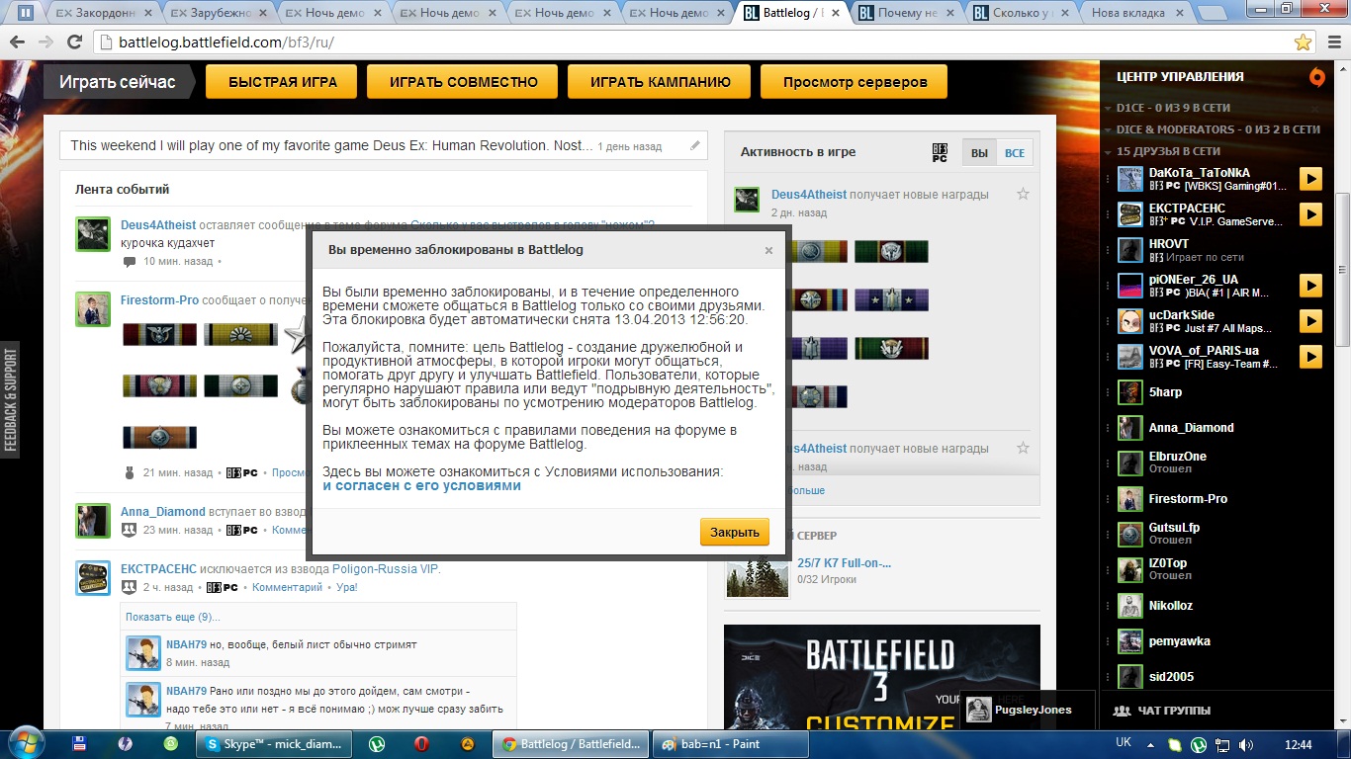Join ucDarkSide's game via the play arrow

tap(1310, 321)
